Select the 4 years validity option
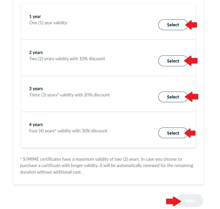220x209 pixels. pyautogui.click(x=173, y=133)
